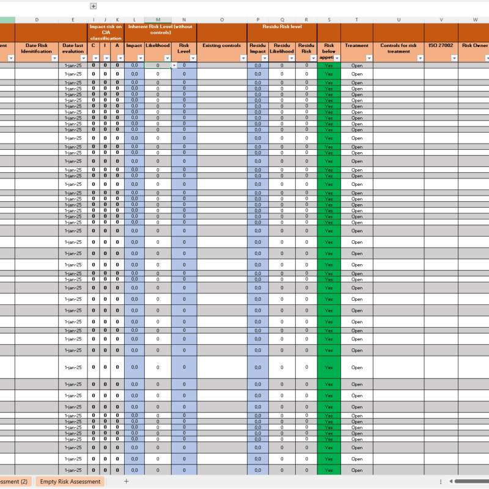
Task: Open the filter icon on Date last evaluation
Action: [83, 59]
